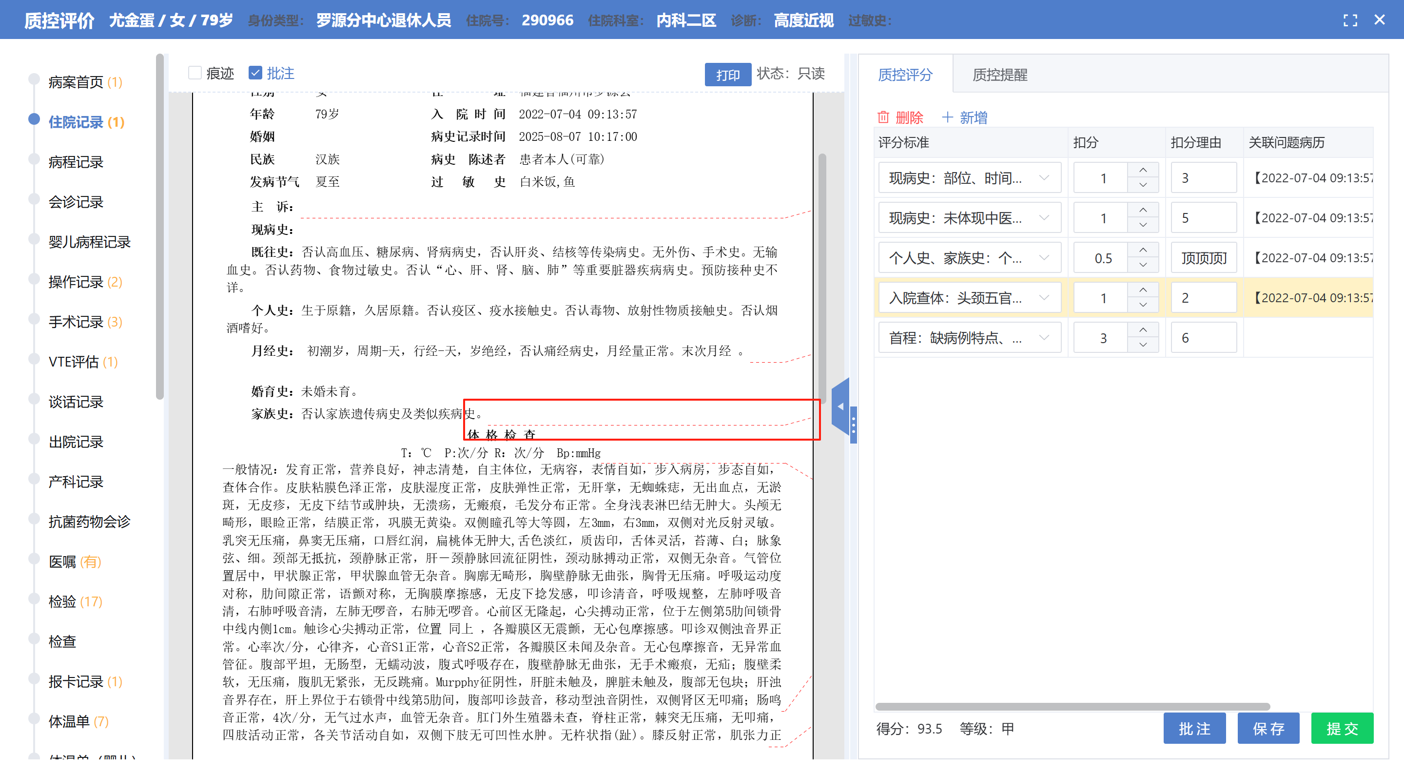The height and width of the screenshot is (774, 1404).
Task: Uncheck the 批注 checkbox
Action: [x=255, y=73]
